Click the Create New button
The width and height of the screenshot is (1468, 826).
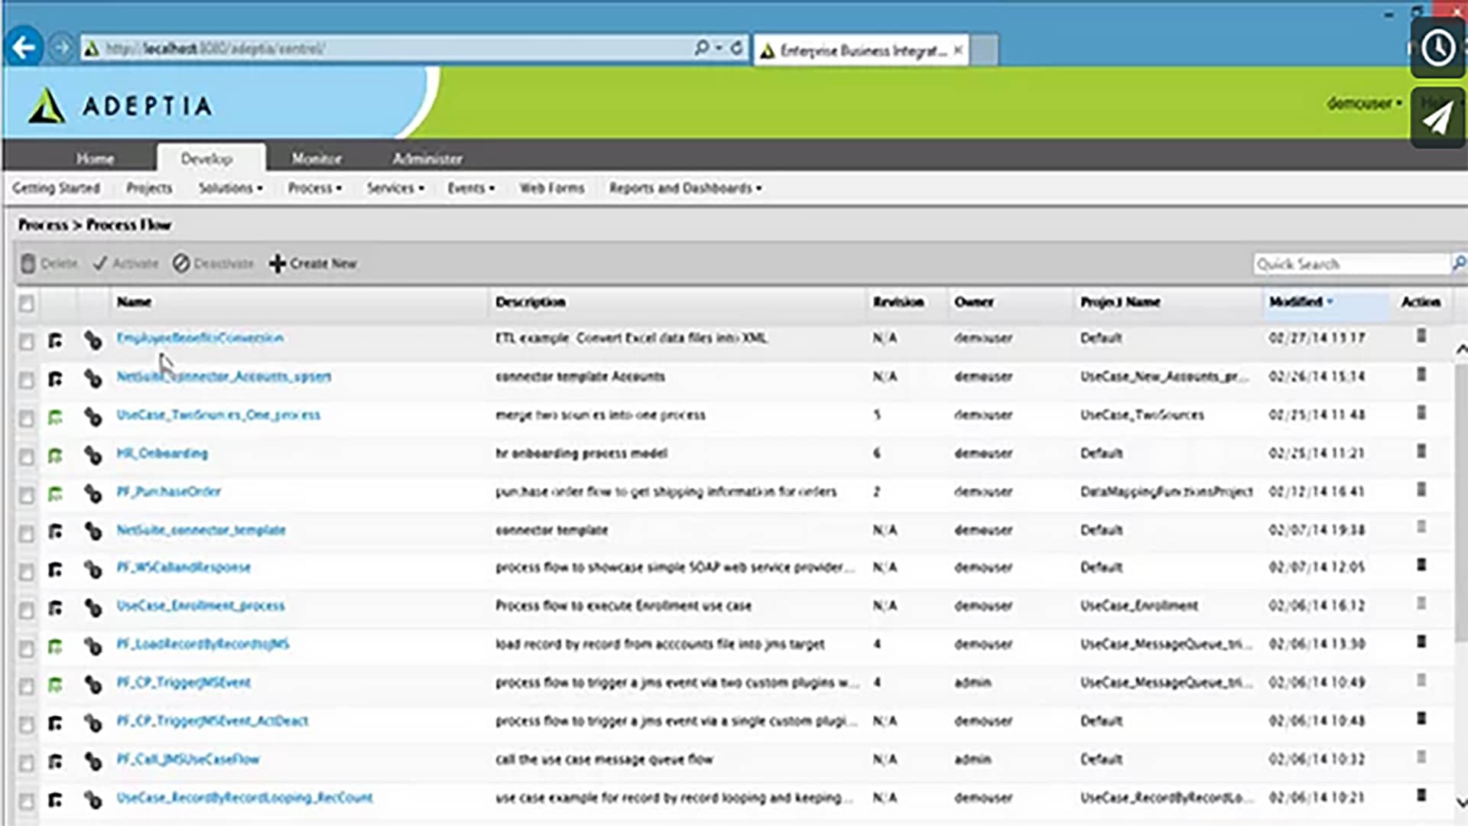coord(313,264)
